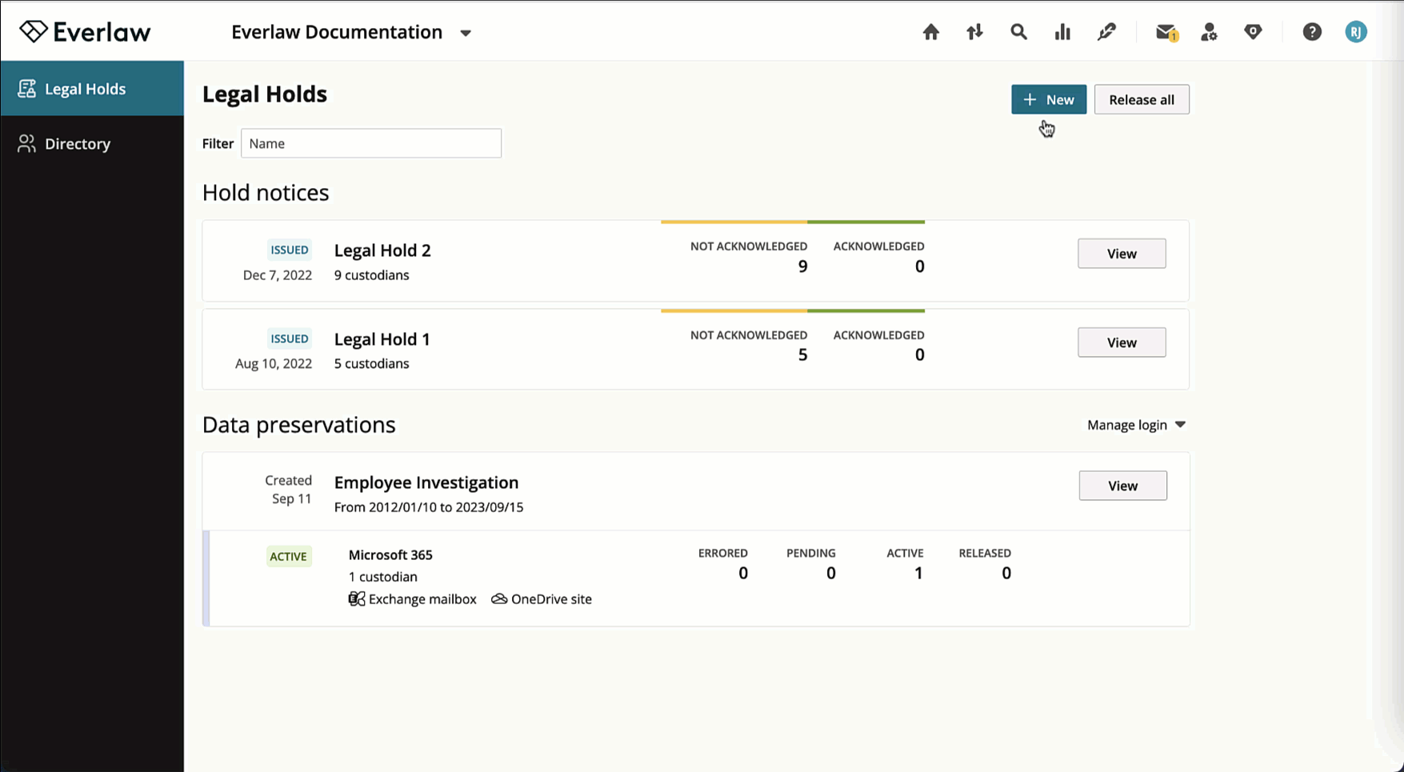
Task: Open the Manage login dropdown
Action: pyautogui.click(x=1134, y=424)
